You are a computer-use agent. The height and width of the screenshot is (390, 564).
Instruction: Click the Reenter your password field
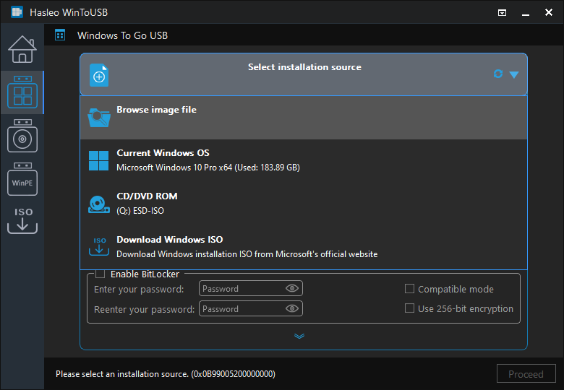pyautogui.click(x=251, y=308)
